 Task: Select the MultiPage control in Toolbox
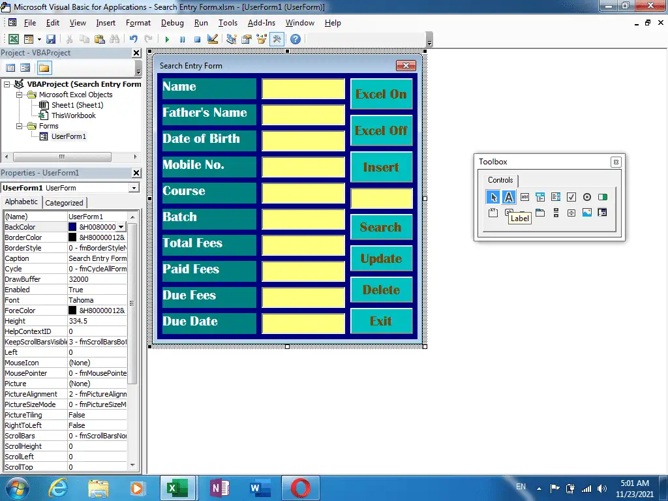pyautogui.click(x=540, y=212)
